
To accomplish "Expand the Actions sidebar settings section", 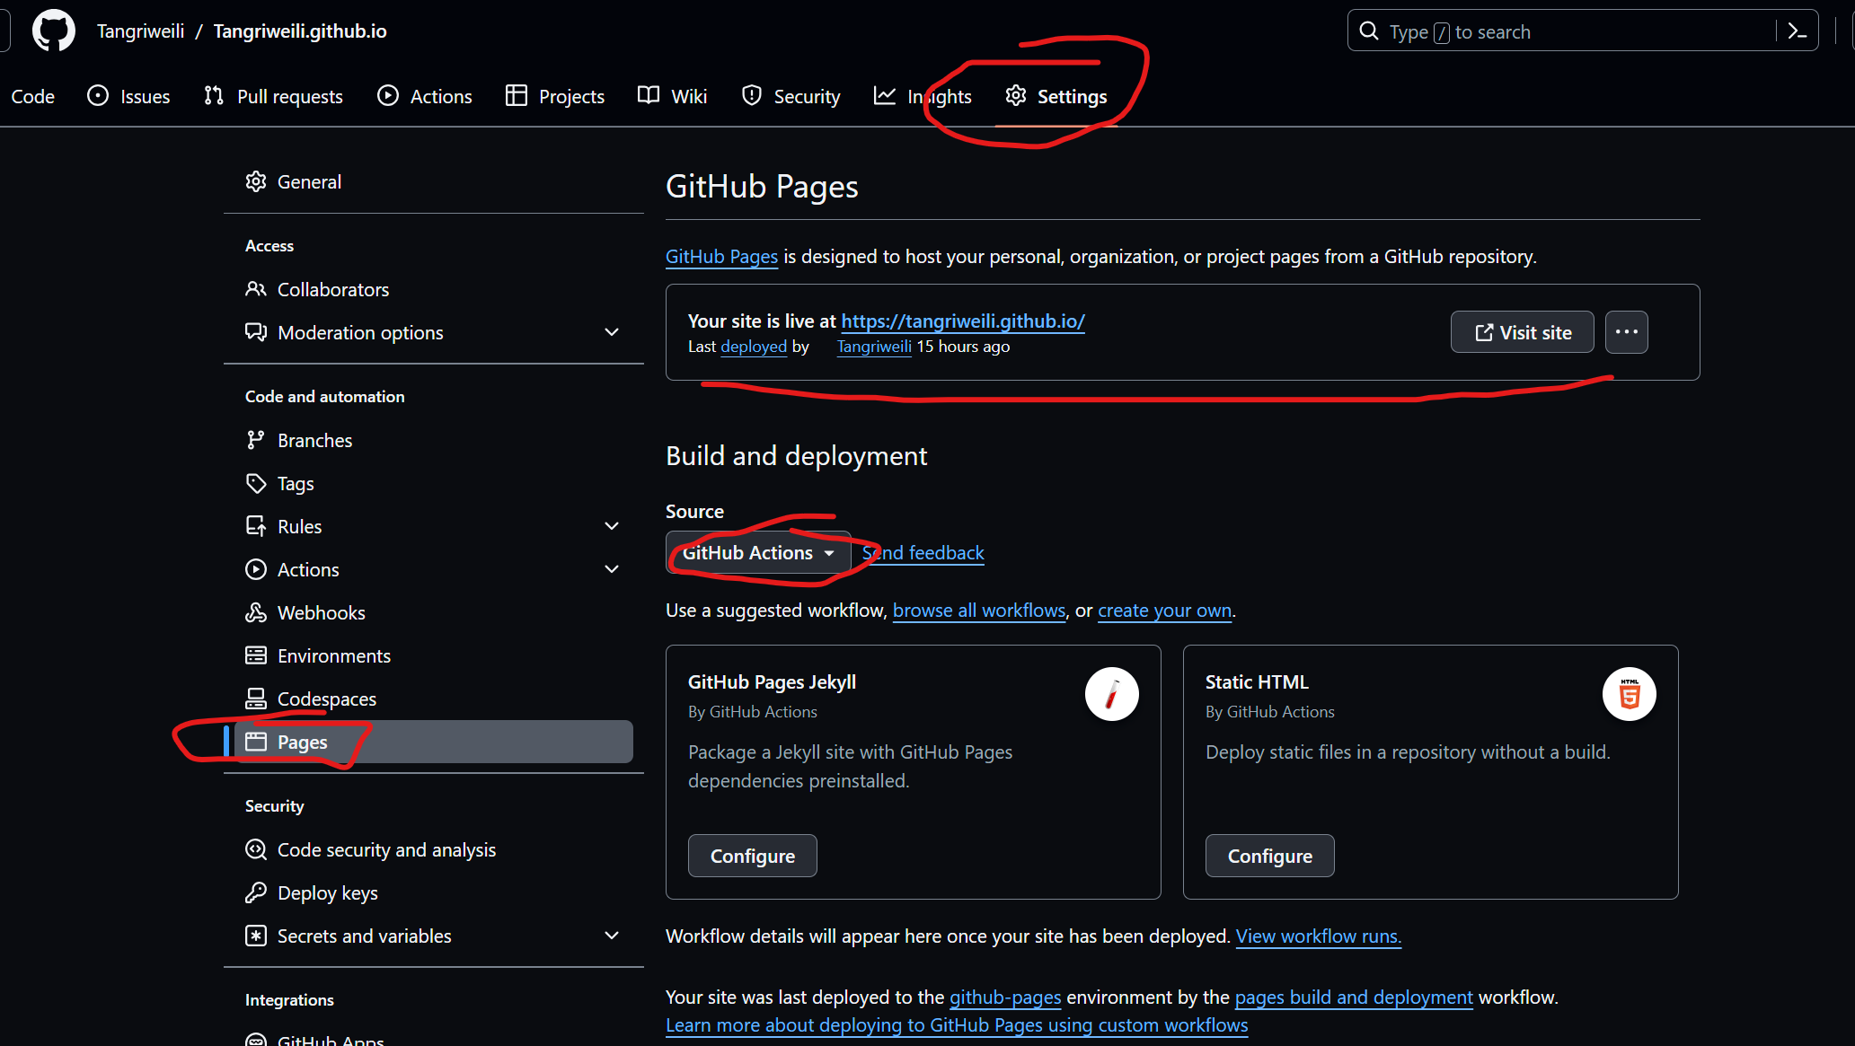I will (x=612, y=570).
